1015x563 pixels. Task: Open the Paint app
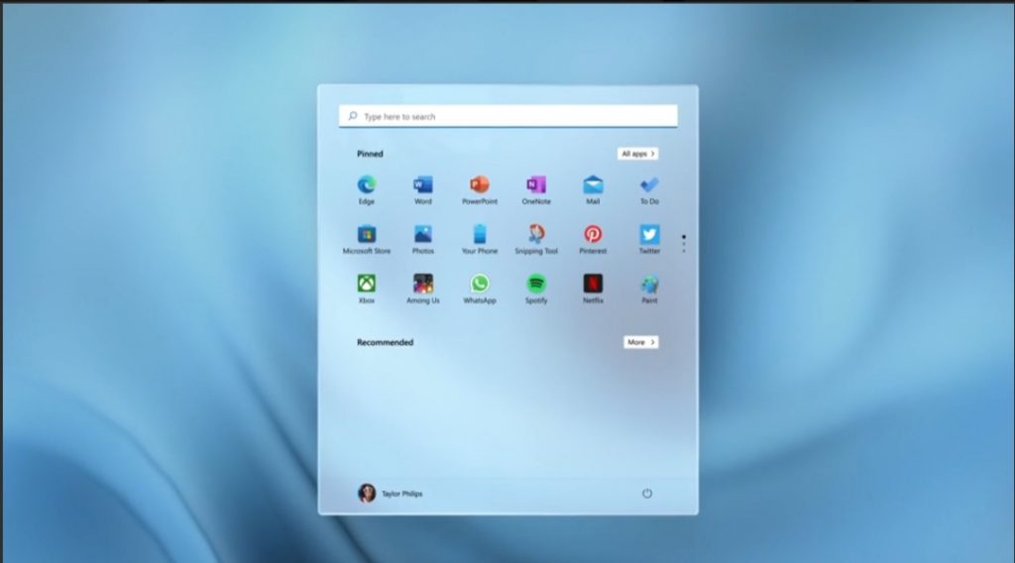[x=649, y=288]
